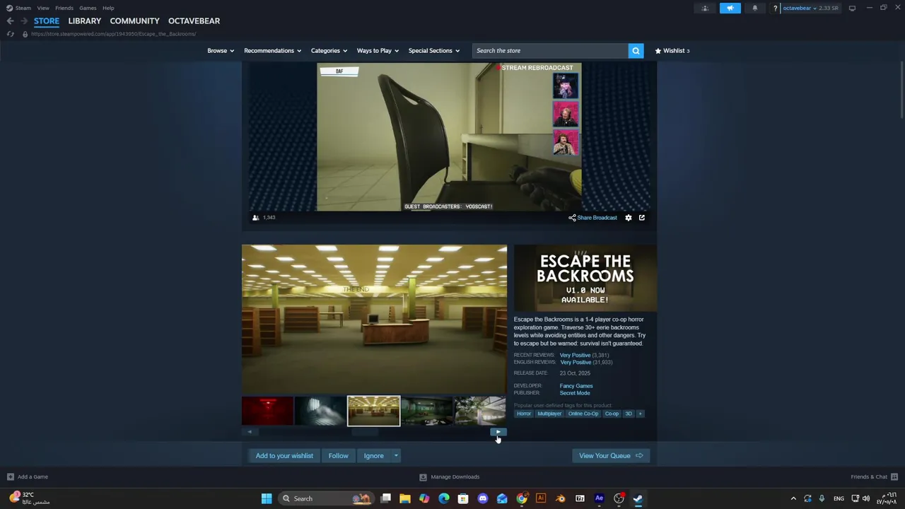Open developer Fancy Games link
The width and height of the screenshot is (905, 509).
click(576, 386)
